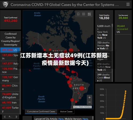Select 414 deaths Suffolk New York entry
The image size is (133, 120).
pyautogui.click(x=103, y=67)
